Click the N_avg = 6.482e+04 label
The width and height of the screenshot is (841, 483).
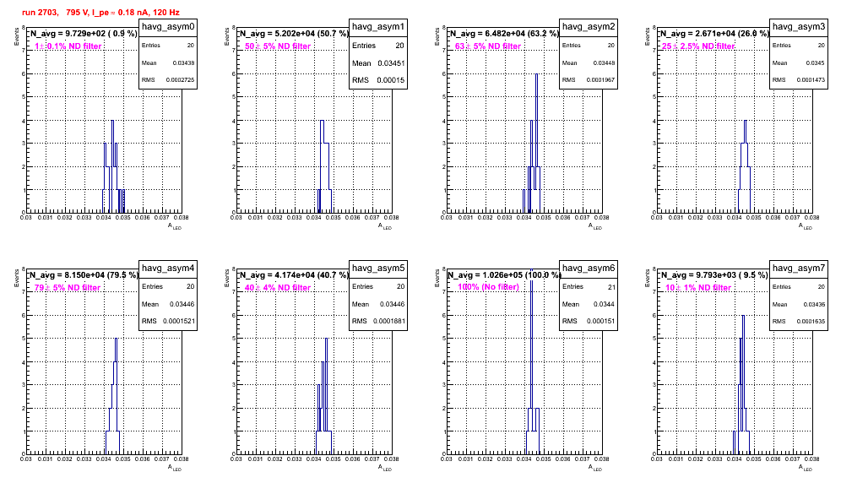pyautogui.click(x=504, y=34)
